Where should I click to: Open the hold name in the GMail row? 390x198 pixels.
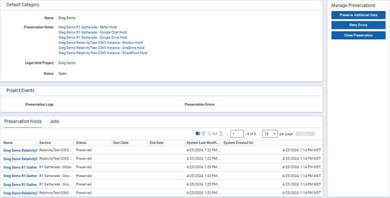coord(20,167)
